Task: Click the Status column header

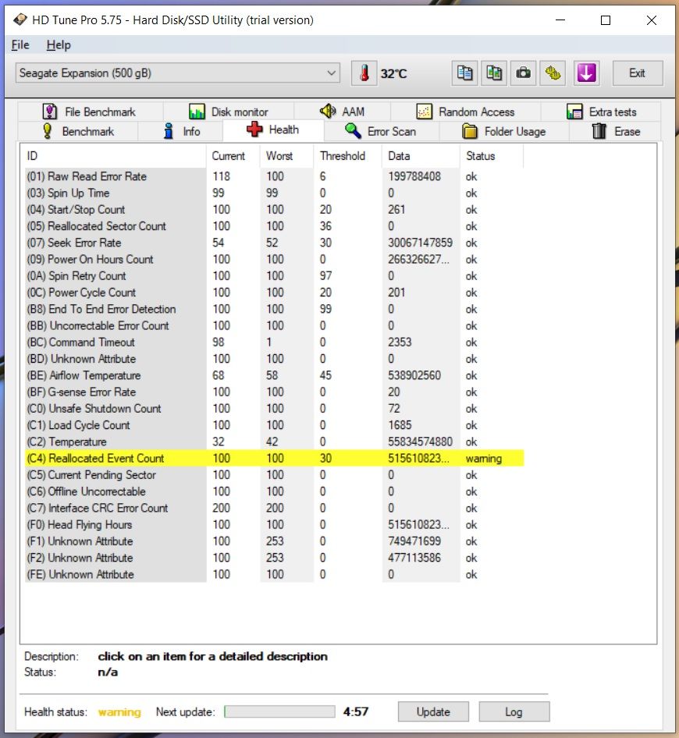Action: pos(491,156)
